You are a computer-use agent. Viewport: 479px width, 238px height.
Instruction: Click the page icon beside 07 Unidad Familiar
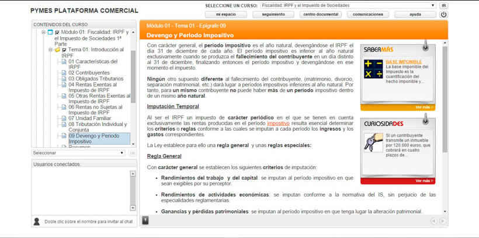click(64, 118)
